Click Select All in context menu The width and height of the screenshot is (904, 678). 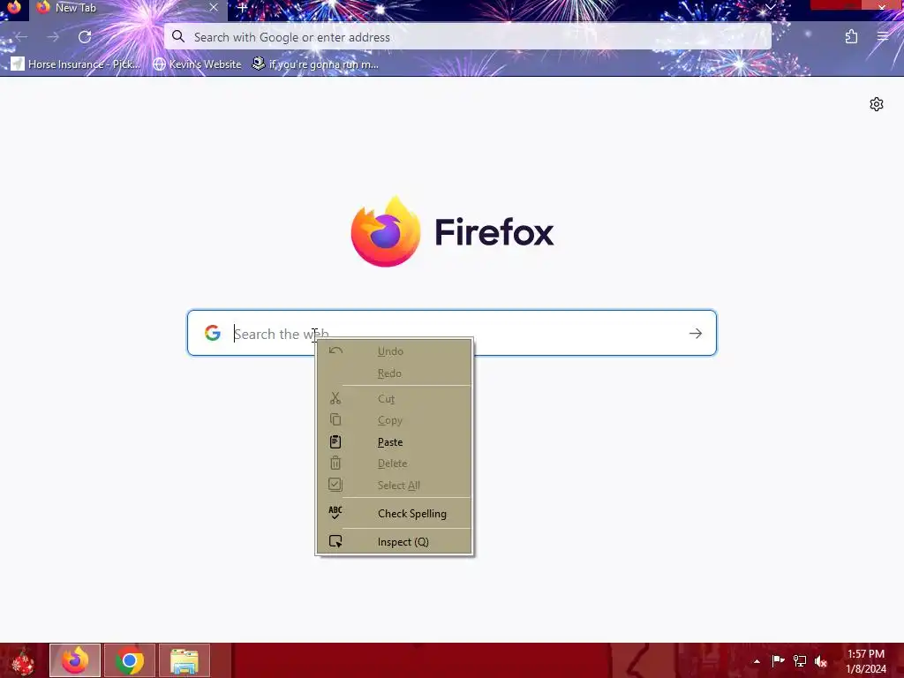(395, 485)
